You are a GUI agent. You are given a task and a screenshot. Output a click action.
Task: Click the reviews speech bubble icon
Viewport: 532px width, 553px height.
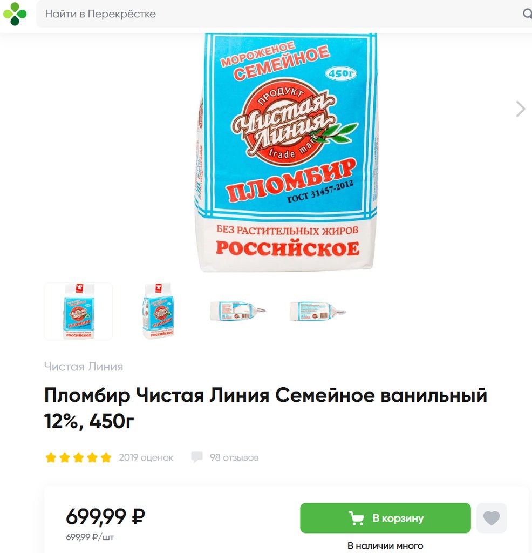pyautogui.click(x=197, y=457)
